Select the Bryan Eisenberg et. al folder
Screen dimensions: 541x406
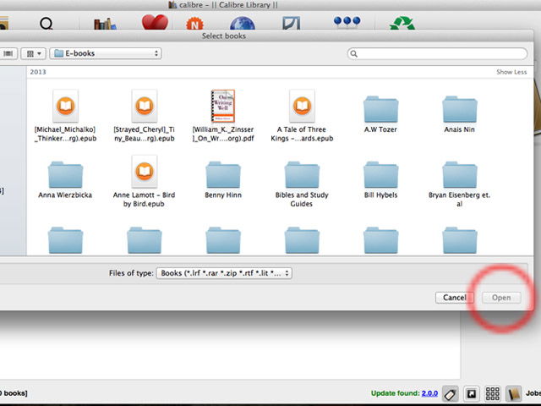(x=460, y=184)
